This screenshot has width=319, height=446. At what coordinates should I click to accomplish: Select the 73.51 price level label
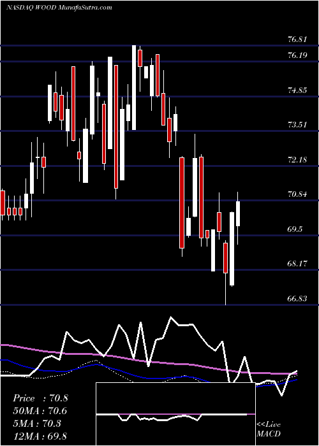point(297,125)
